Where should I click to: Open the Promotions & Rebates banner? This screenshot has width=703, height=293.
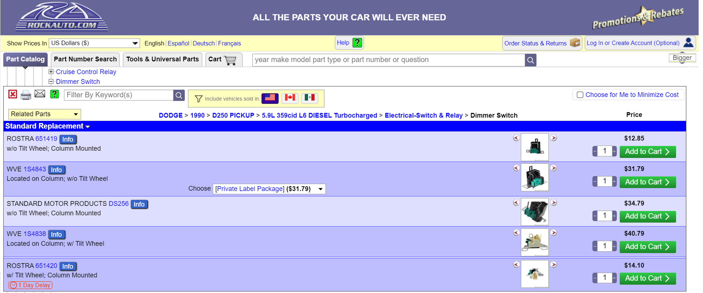pos(638,17)
